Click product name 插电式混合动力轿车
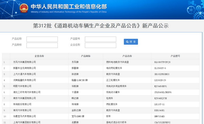The image size is (204, 124). pyautogui.click(x=116, y=122)
